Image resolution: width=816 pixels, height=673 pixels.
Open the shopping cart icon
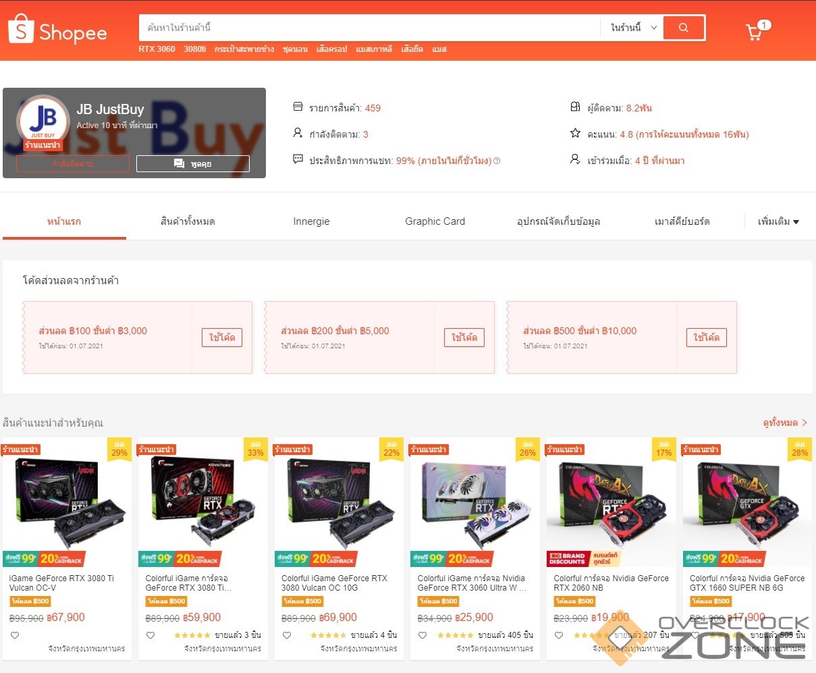coord(754,32)
